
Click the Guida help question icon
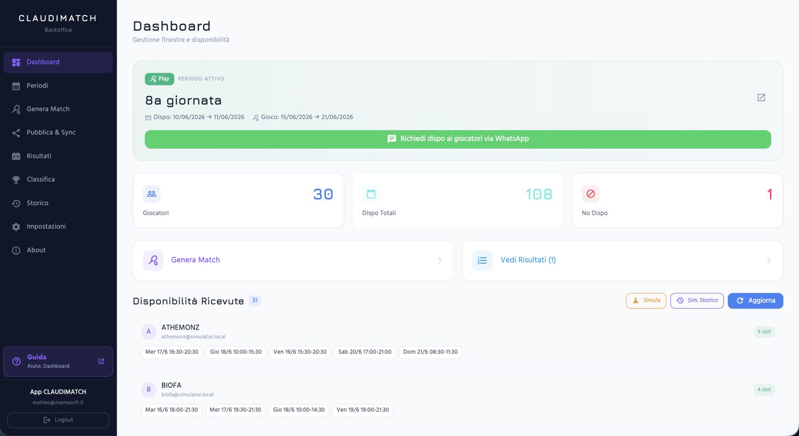coord(17,361)
